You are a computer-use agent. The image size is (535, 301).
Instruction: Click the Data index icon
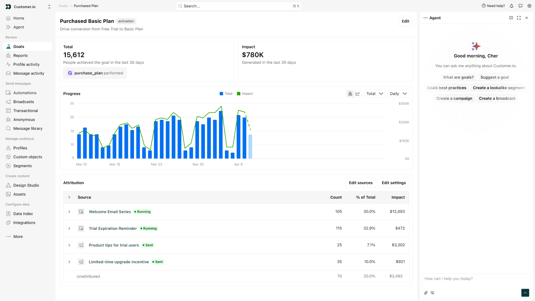8,214
